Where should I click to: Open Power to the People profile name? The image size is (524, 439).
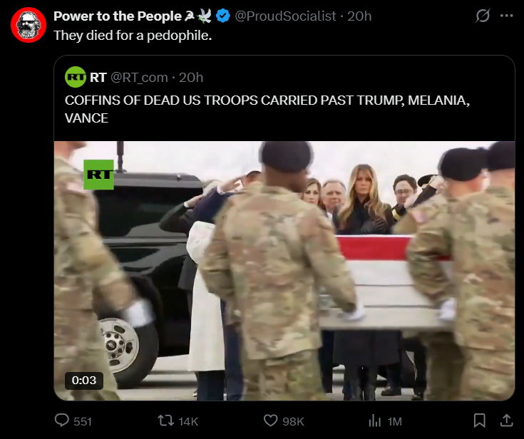pos(118,16)
